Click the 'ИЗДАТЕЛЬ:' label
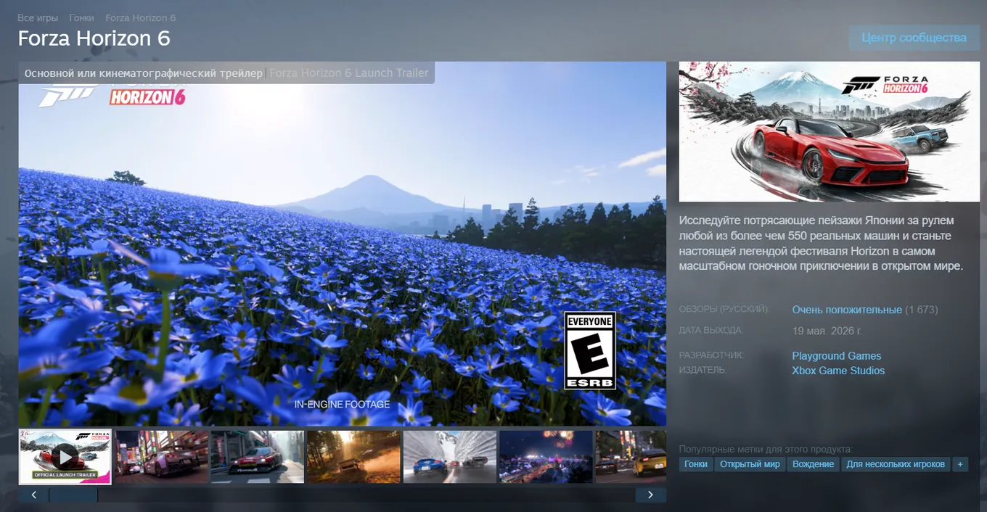987x512 pixels. [x=703, y=370]
